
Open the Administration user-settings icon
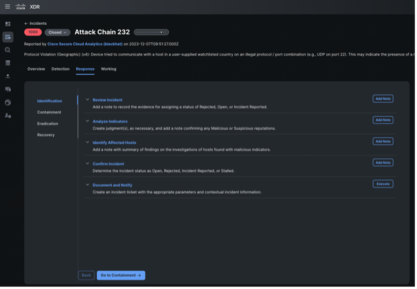(x=8, y=116)
